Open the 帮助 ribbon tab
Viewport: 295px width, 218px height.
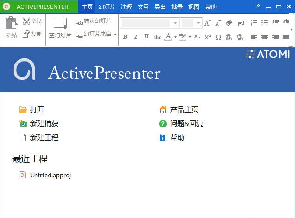point(211,7)
